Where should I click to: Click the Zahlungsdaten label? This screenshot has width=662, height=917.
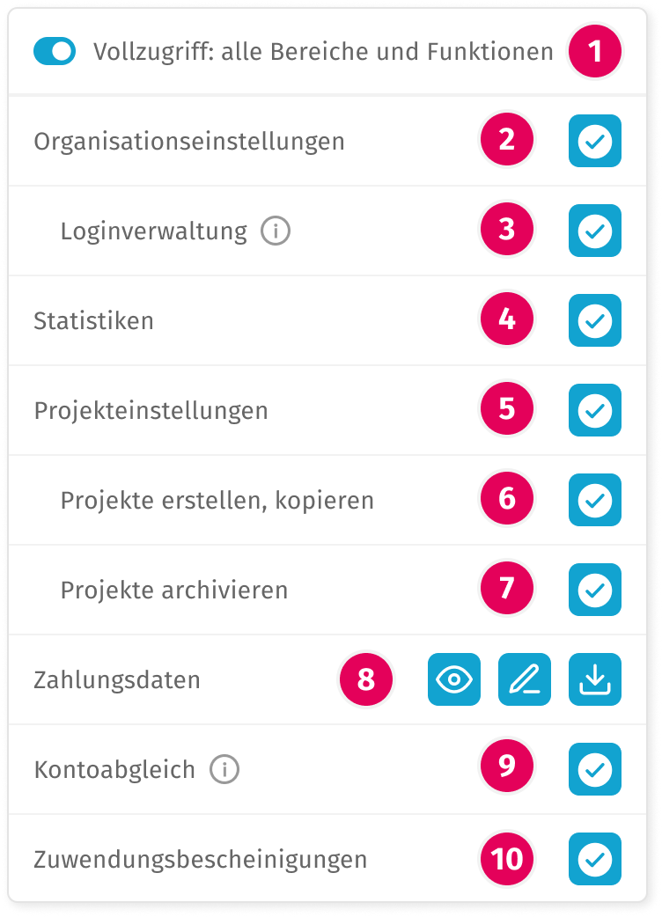[117, 680]
